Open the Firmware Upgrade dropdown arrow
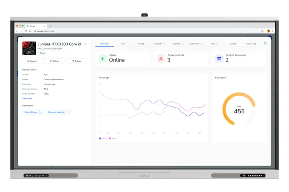 point(69,112)
